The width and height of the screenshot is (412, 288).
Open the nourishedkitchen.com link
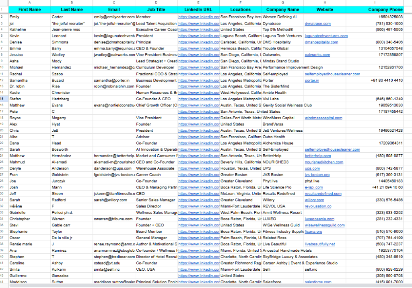point(324,162)
